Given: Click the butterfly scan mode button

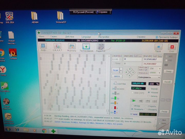Looking at the screenshot, I should click(x=154, y=101).
